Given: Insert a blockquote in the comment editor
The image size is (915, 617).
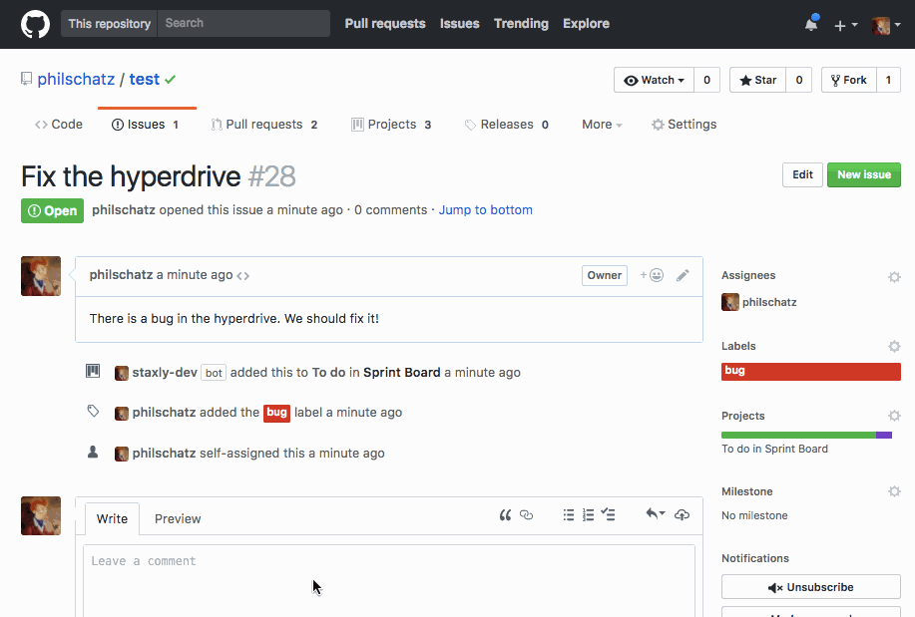Looking at the screenshot, I should click(505, 514).
